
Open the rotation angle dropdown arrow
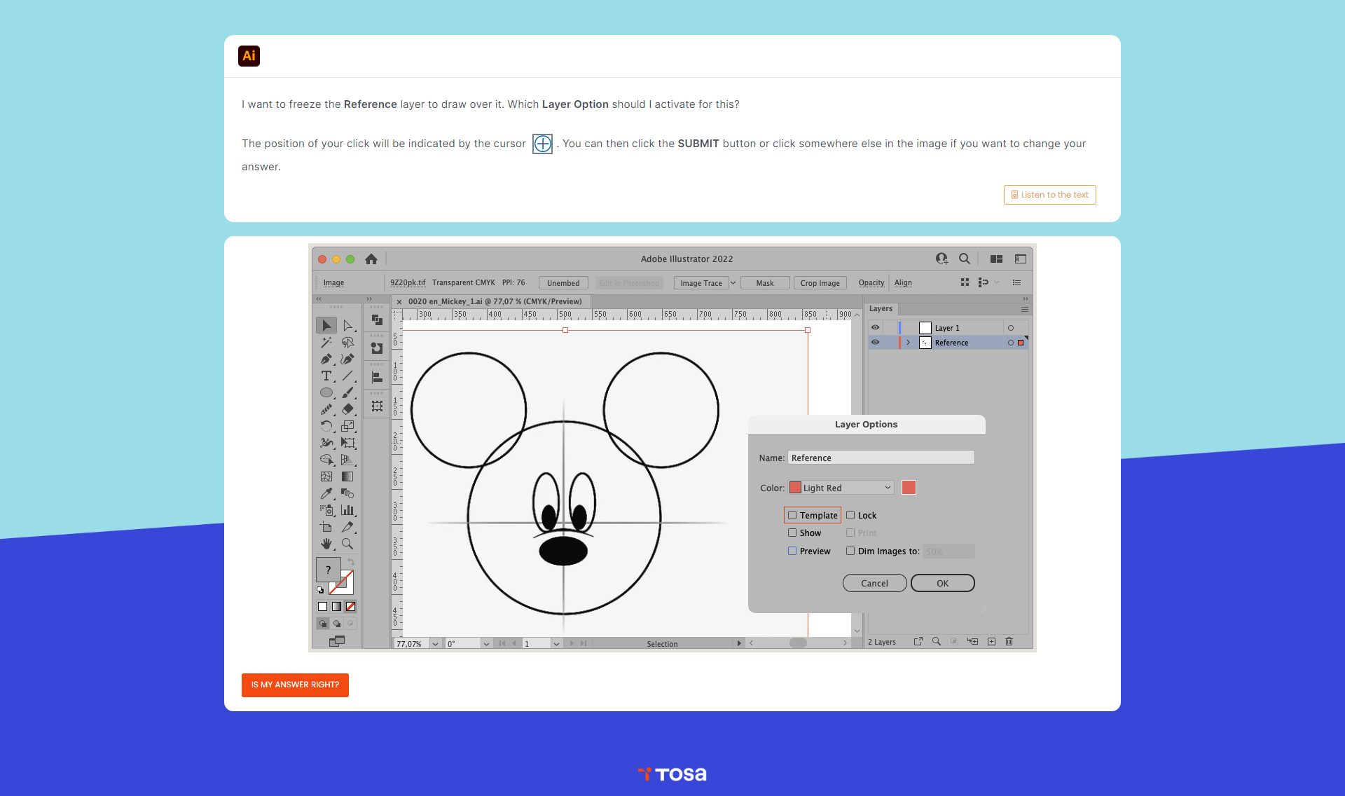tap(485, 644)
